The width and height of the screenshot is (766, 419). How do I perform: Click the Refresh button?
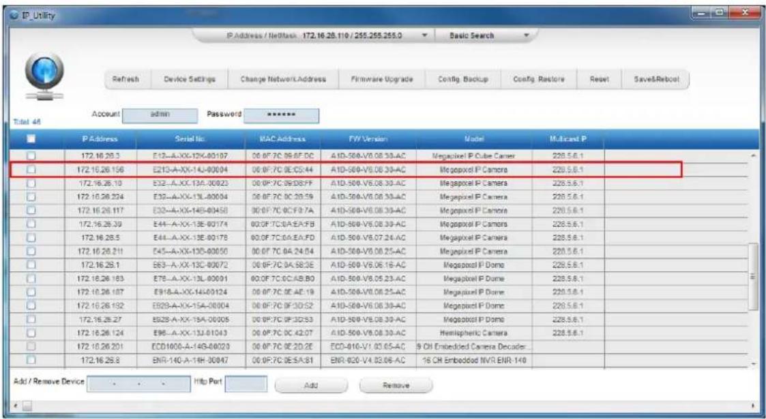click(126, 79)
